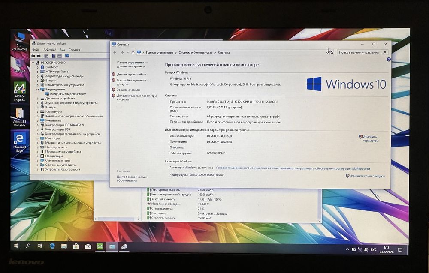Click the address bar history dropdown arrow
429x273 pixels.
(328, 52)
